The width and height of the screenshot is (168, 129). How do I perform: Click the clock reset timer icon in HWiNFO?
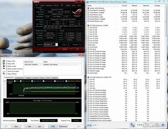(x=145, y=125)
